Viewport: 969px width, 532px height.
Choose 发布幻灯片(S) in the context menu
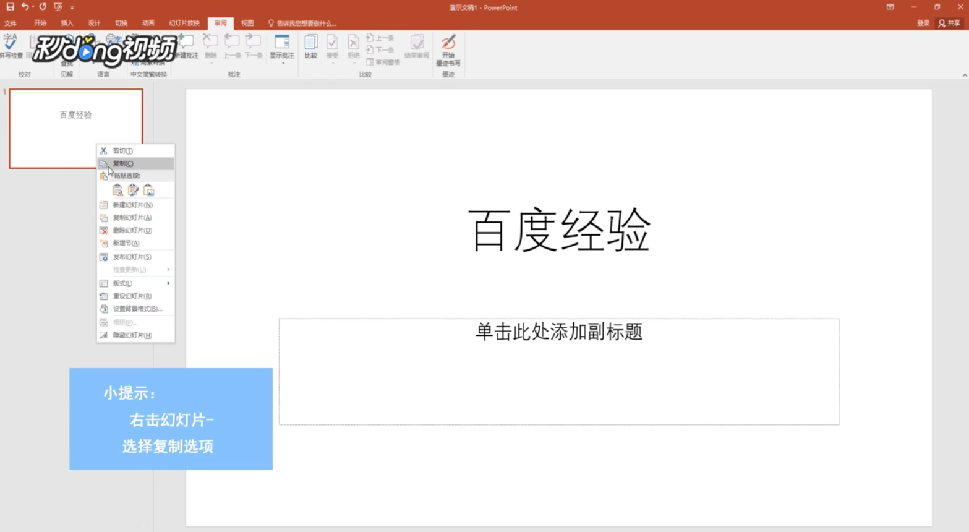[135, 257]
